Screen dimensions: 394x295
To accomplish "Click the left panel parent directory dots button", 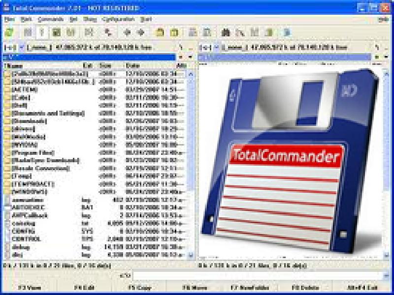I will click(x=191, y=47).
